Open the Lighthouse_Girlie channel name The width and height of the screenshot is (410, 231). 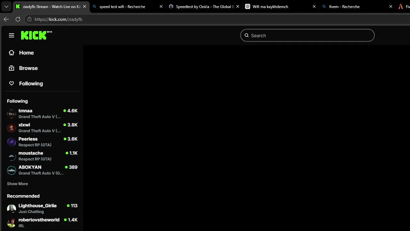point(37,206)
